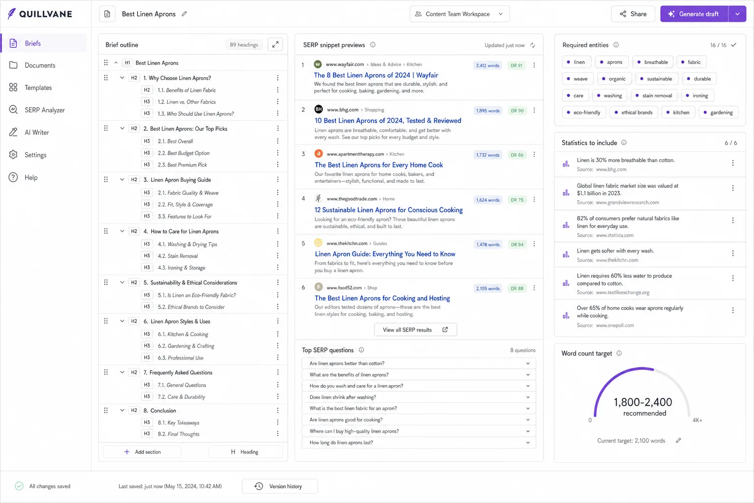Collapse '2. Best Linen Aprons: Our Top Picks' section
The height and width of the screenshot is (503, 754).
(x=122, y=129)
